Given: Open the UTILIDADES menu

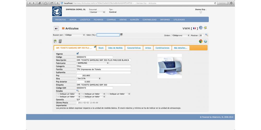Looking at the screenshot, I should coord(179,19).
